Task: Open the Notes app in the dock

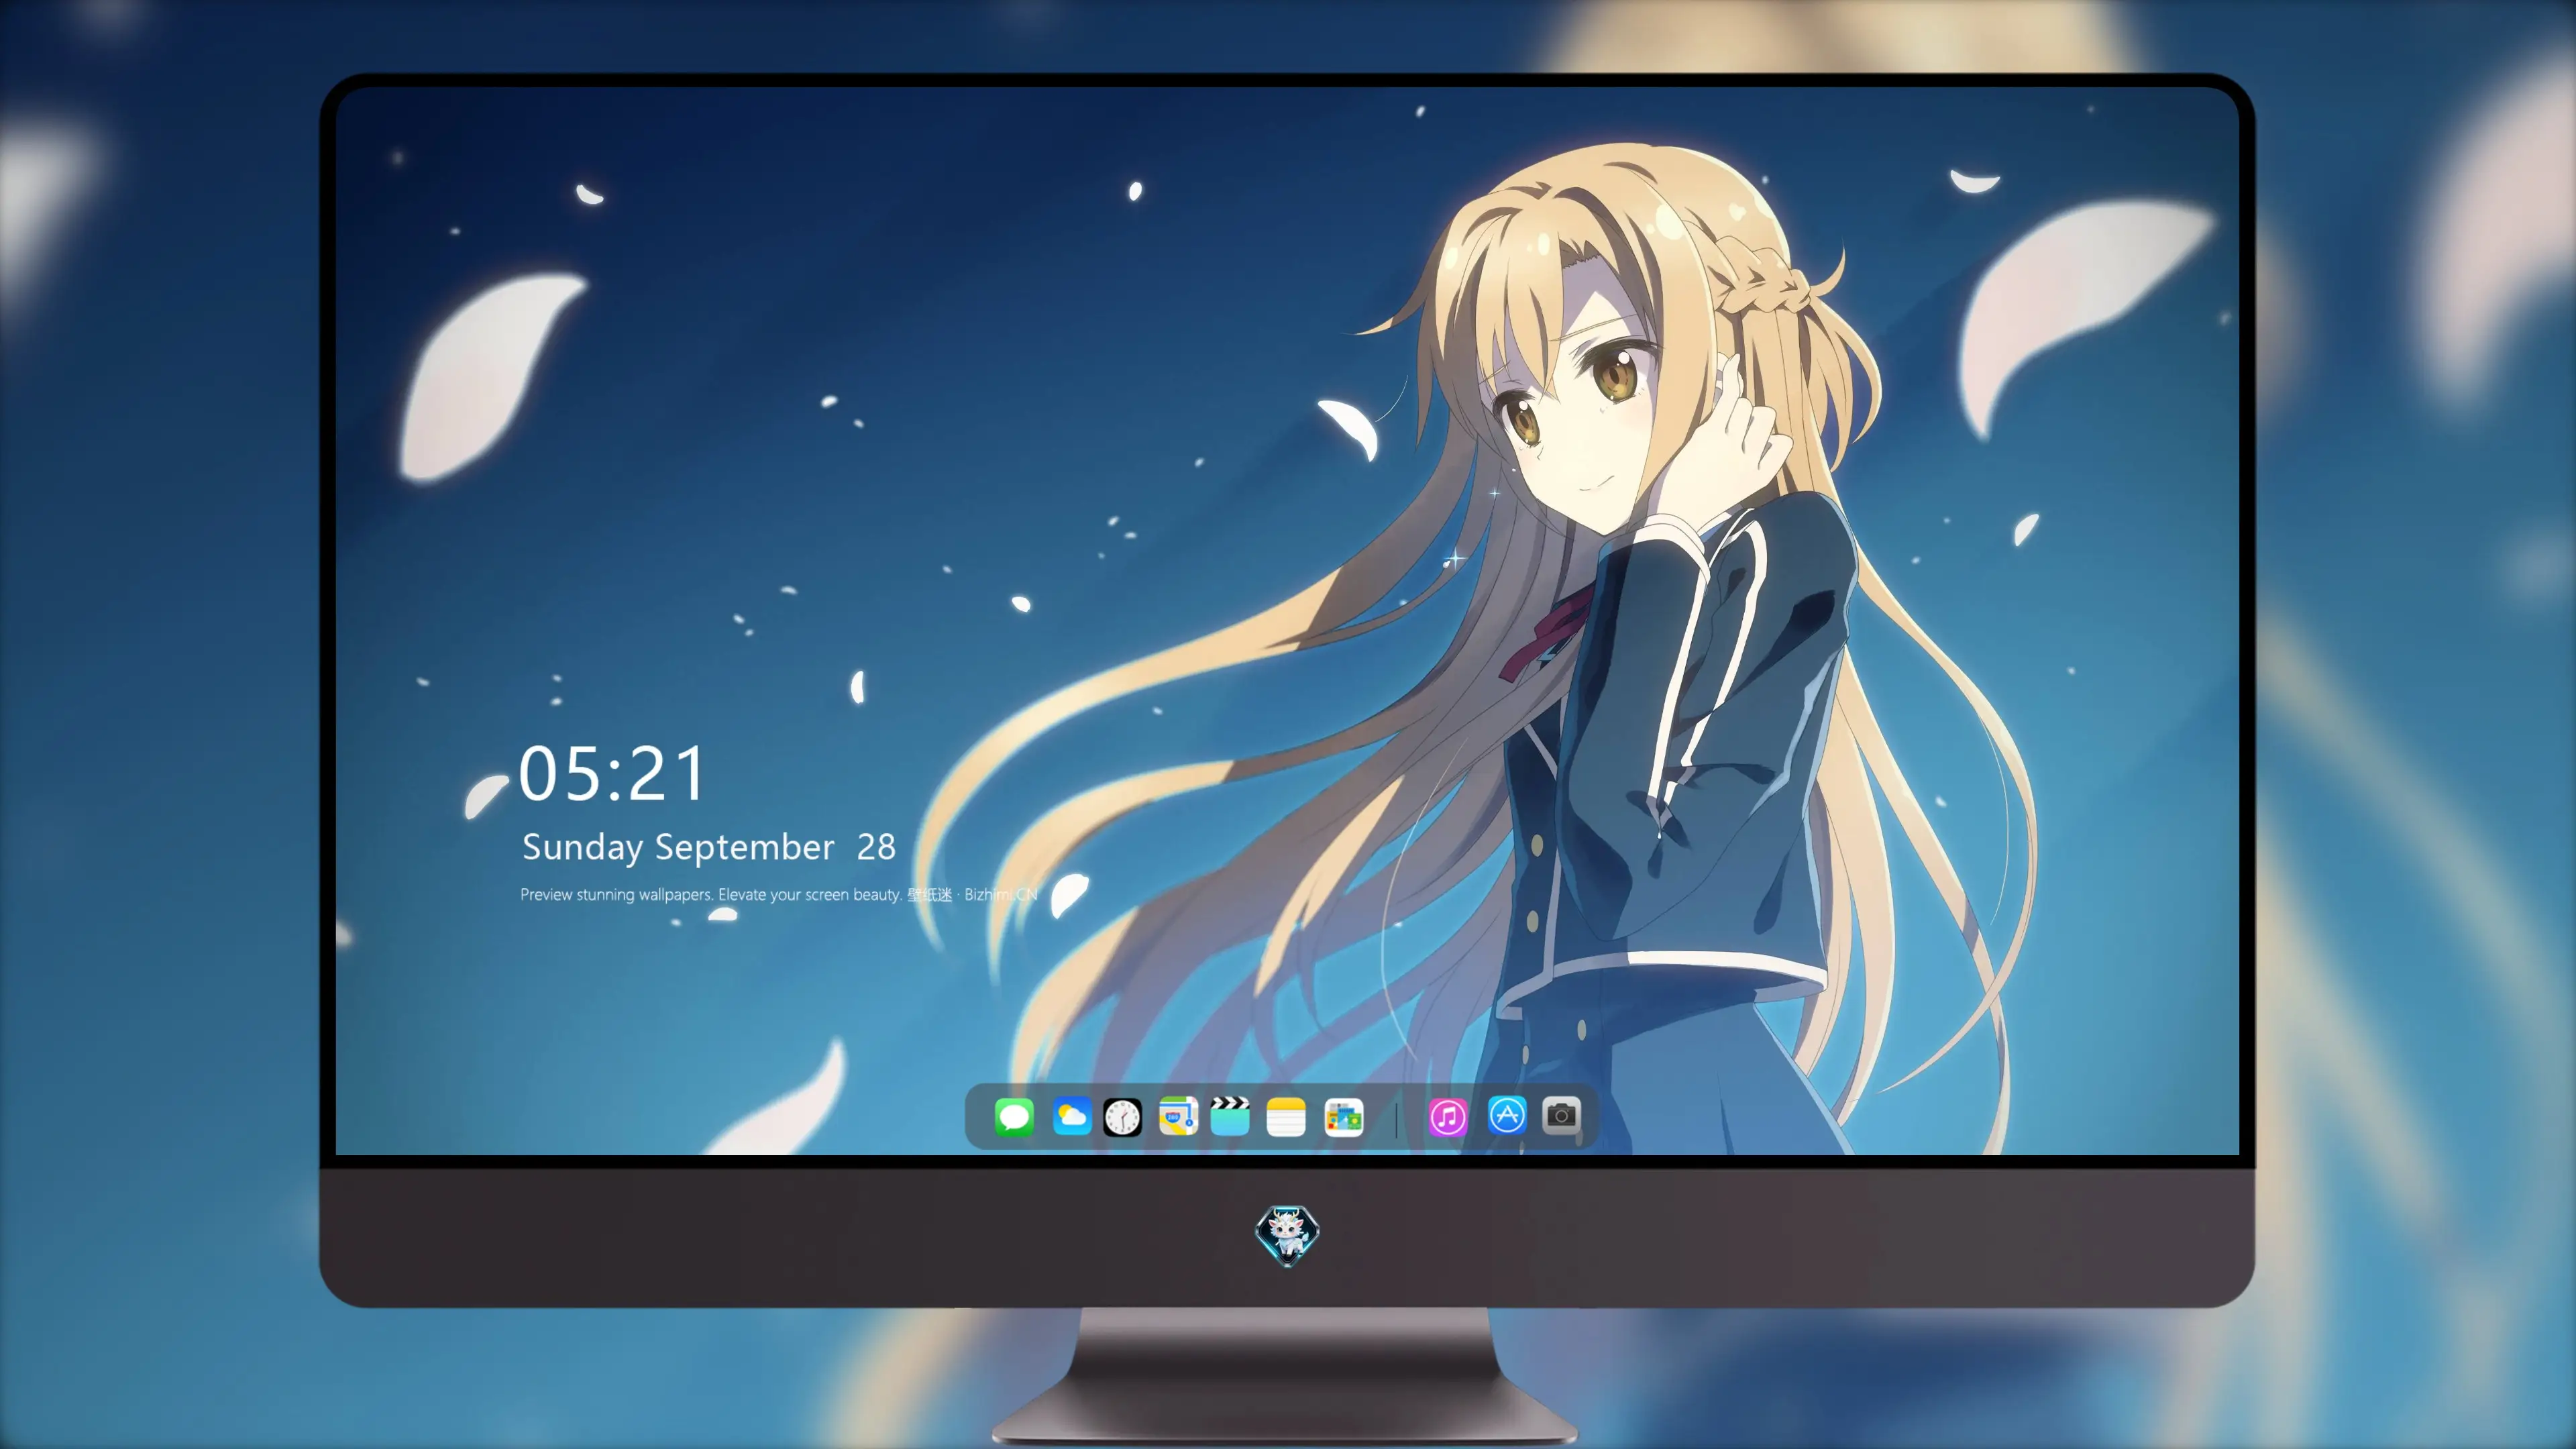Action: (1286, 1116)
